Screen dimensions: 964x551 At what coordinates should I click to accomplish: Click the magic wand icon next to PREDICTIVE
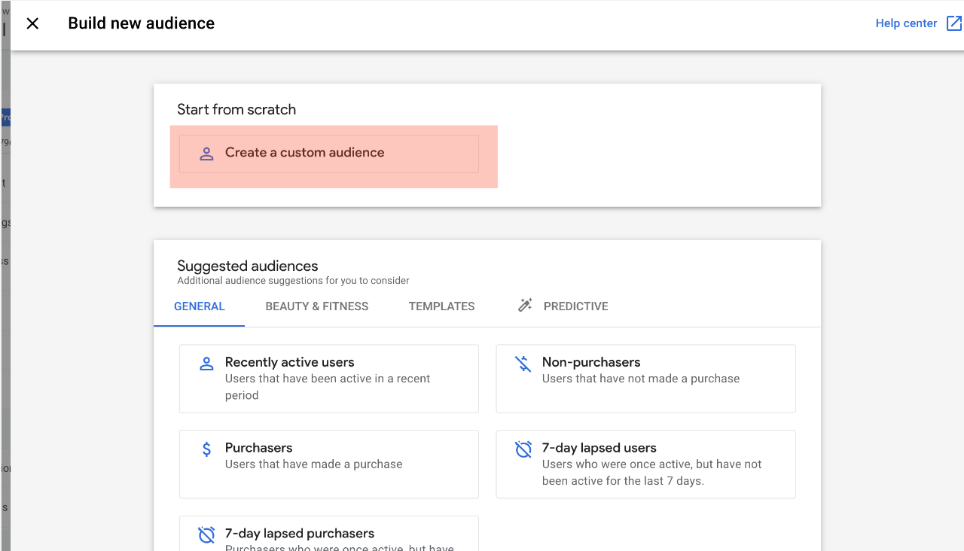coord(525,305)
